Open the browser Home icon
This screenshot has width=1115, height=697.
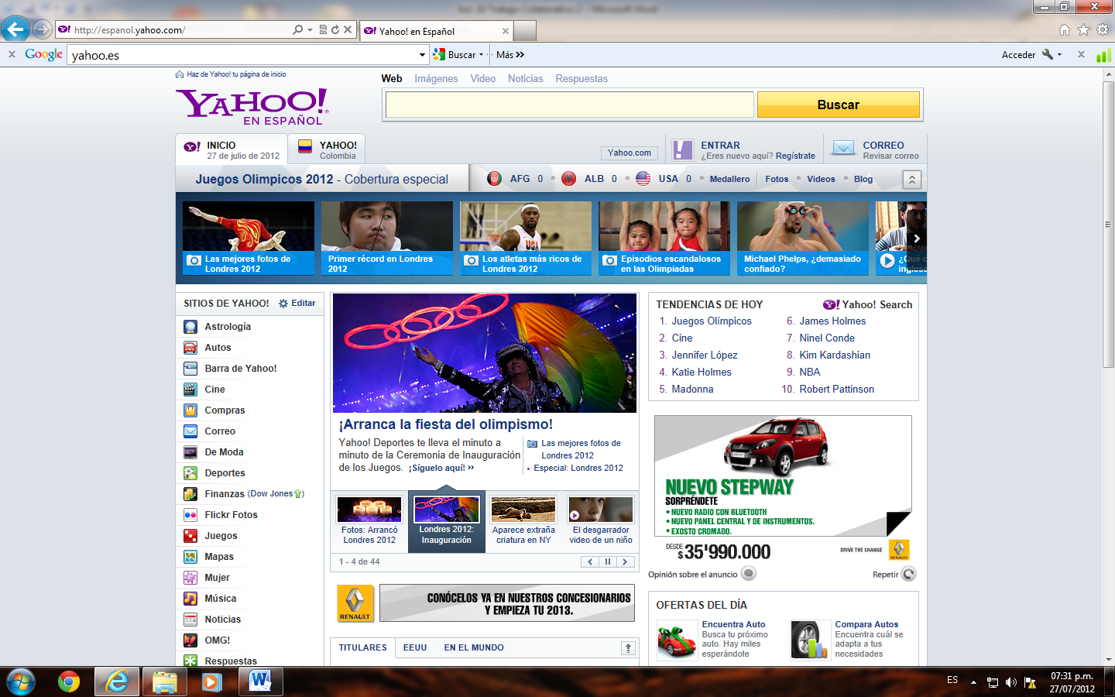tap(1065, 30)
